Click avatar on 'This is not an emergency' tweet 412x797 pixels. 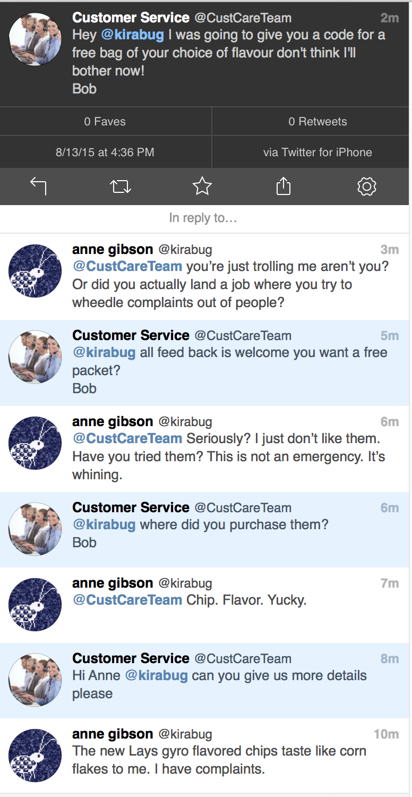point(36,443)
